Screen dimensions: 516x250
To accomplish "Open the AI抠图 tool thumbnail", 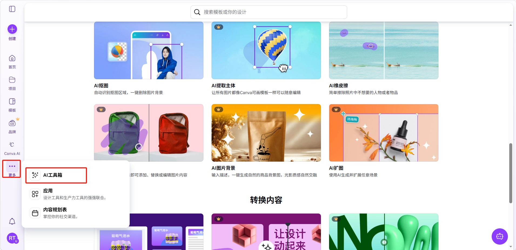I will tap(149, 51).
